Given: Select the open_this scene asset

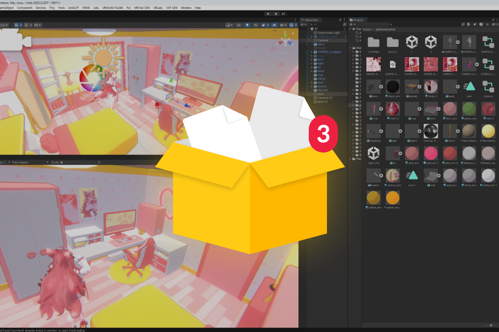Looking at the screenshot, I should click(x=373, y=155).
